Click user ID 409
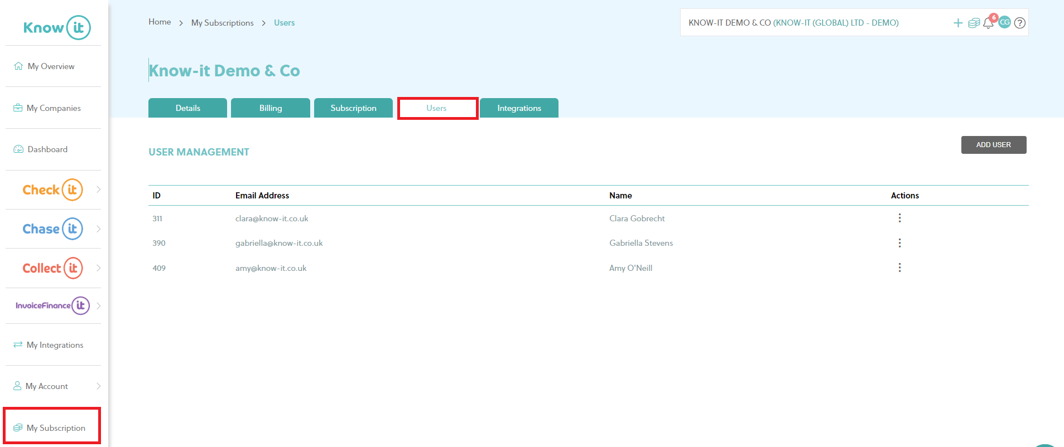Viewport: 1064px width, 447px height. tap(159, 268)
